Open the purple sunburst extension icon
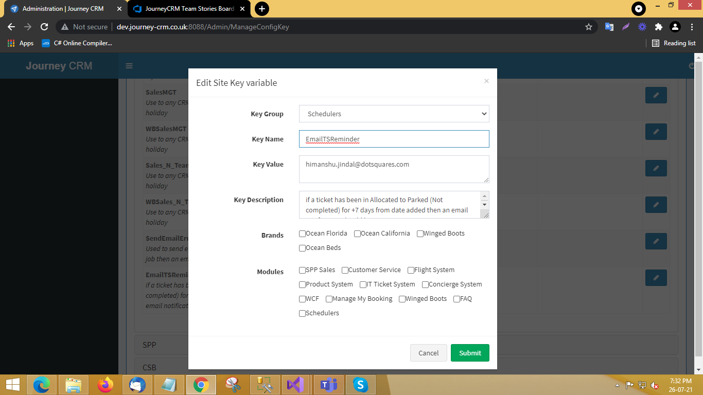 tap(642, 27)
